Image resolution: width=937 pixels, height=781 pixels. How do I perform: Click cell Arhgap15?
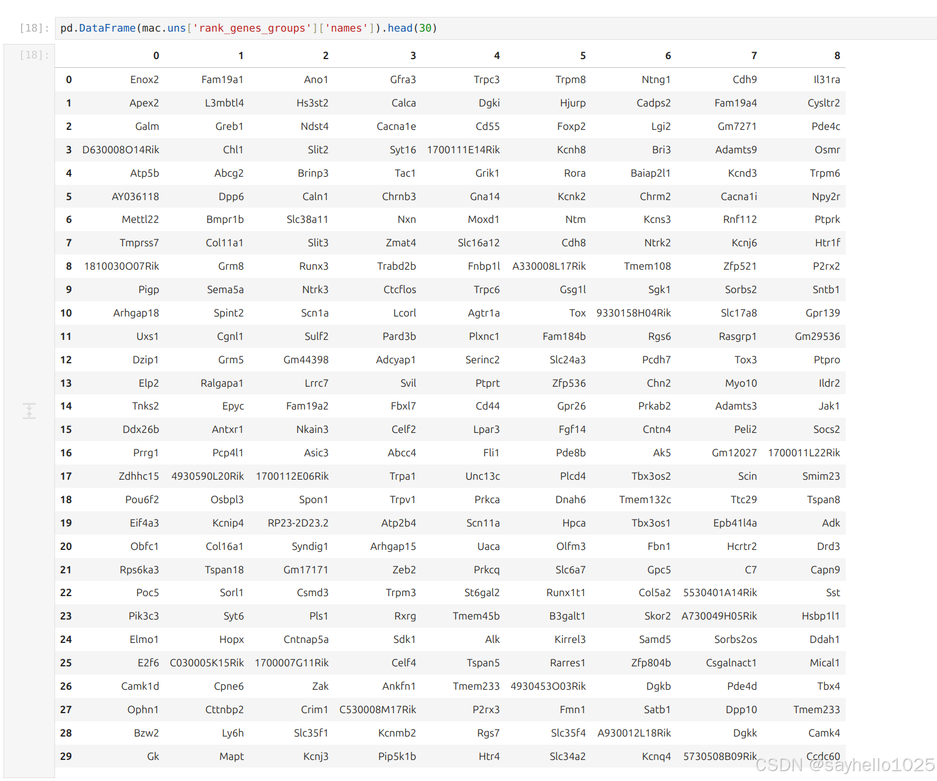click(393, 546)
